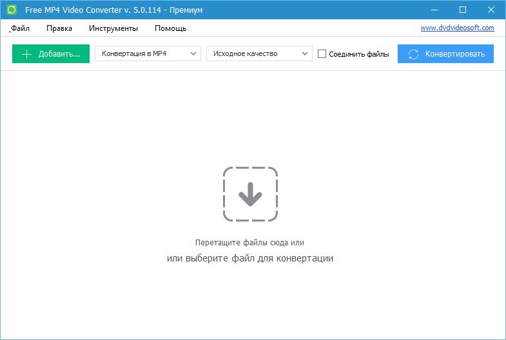The height and width of the screenshot is (340, 506).
Task: Open the Конвертация в MP4 format dropdown
Action: pos(148,54)
